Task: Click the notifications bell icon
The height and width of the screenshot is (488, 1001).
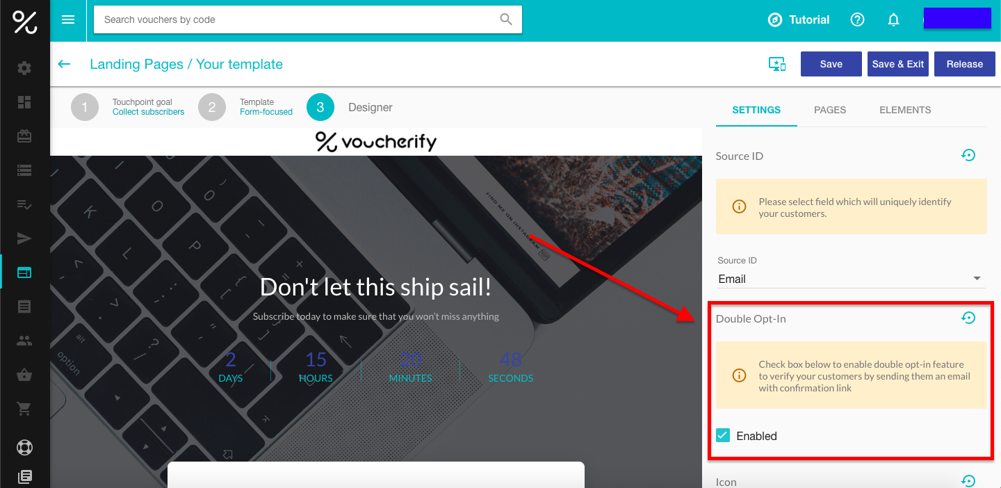Action: point(894,20)
